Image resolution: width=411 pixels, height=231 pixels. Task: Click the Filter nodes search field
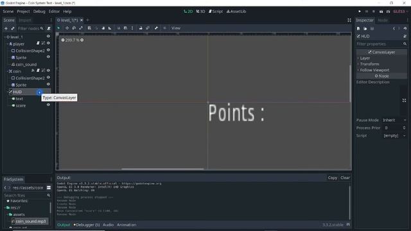pyautogui.click(x=30, y=28)
